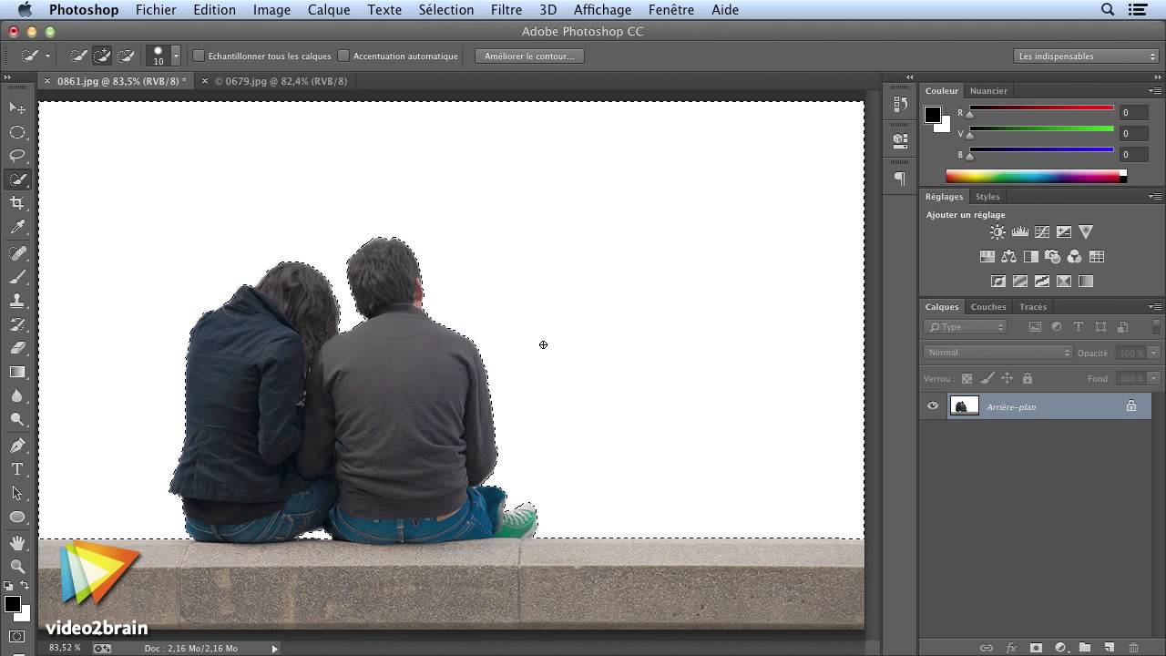Screen dimensions: 1166x656
Task: Click the foreground color swatch in Couleur panel
Action: [933, 115]
